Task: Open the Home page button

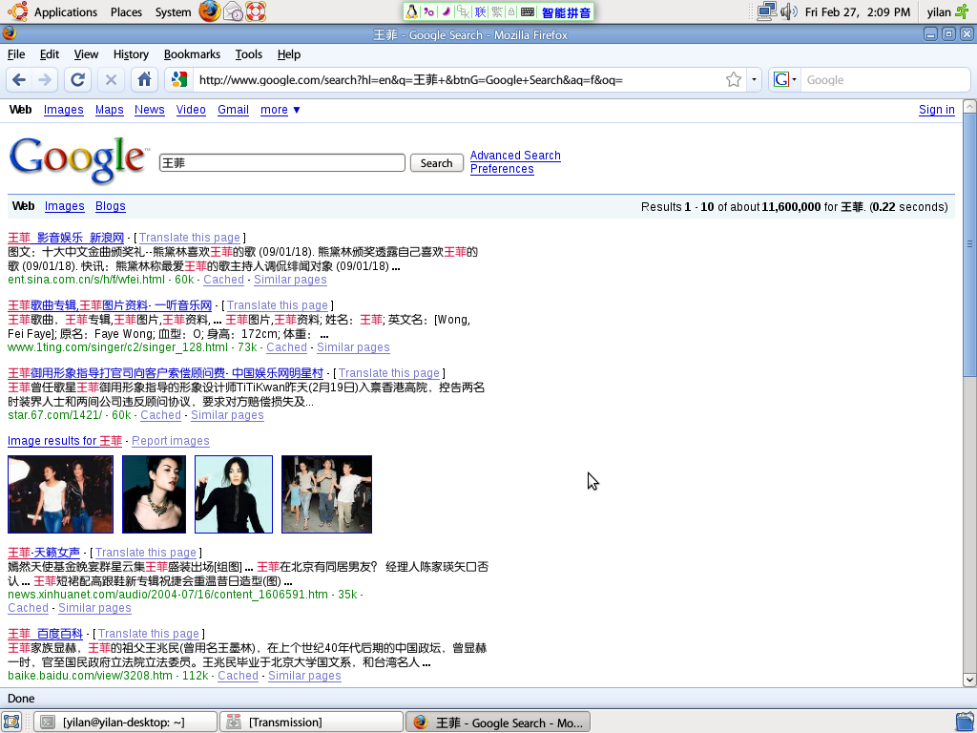Action: (145, 80)
